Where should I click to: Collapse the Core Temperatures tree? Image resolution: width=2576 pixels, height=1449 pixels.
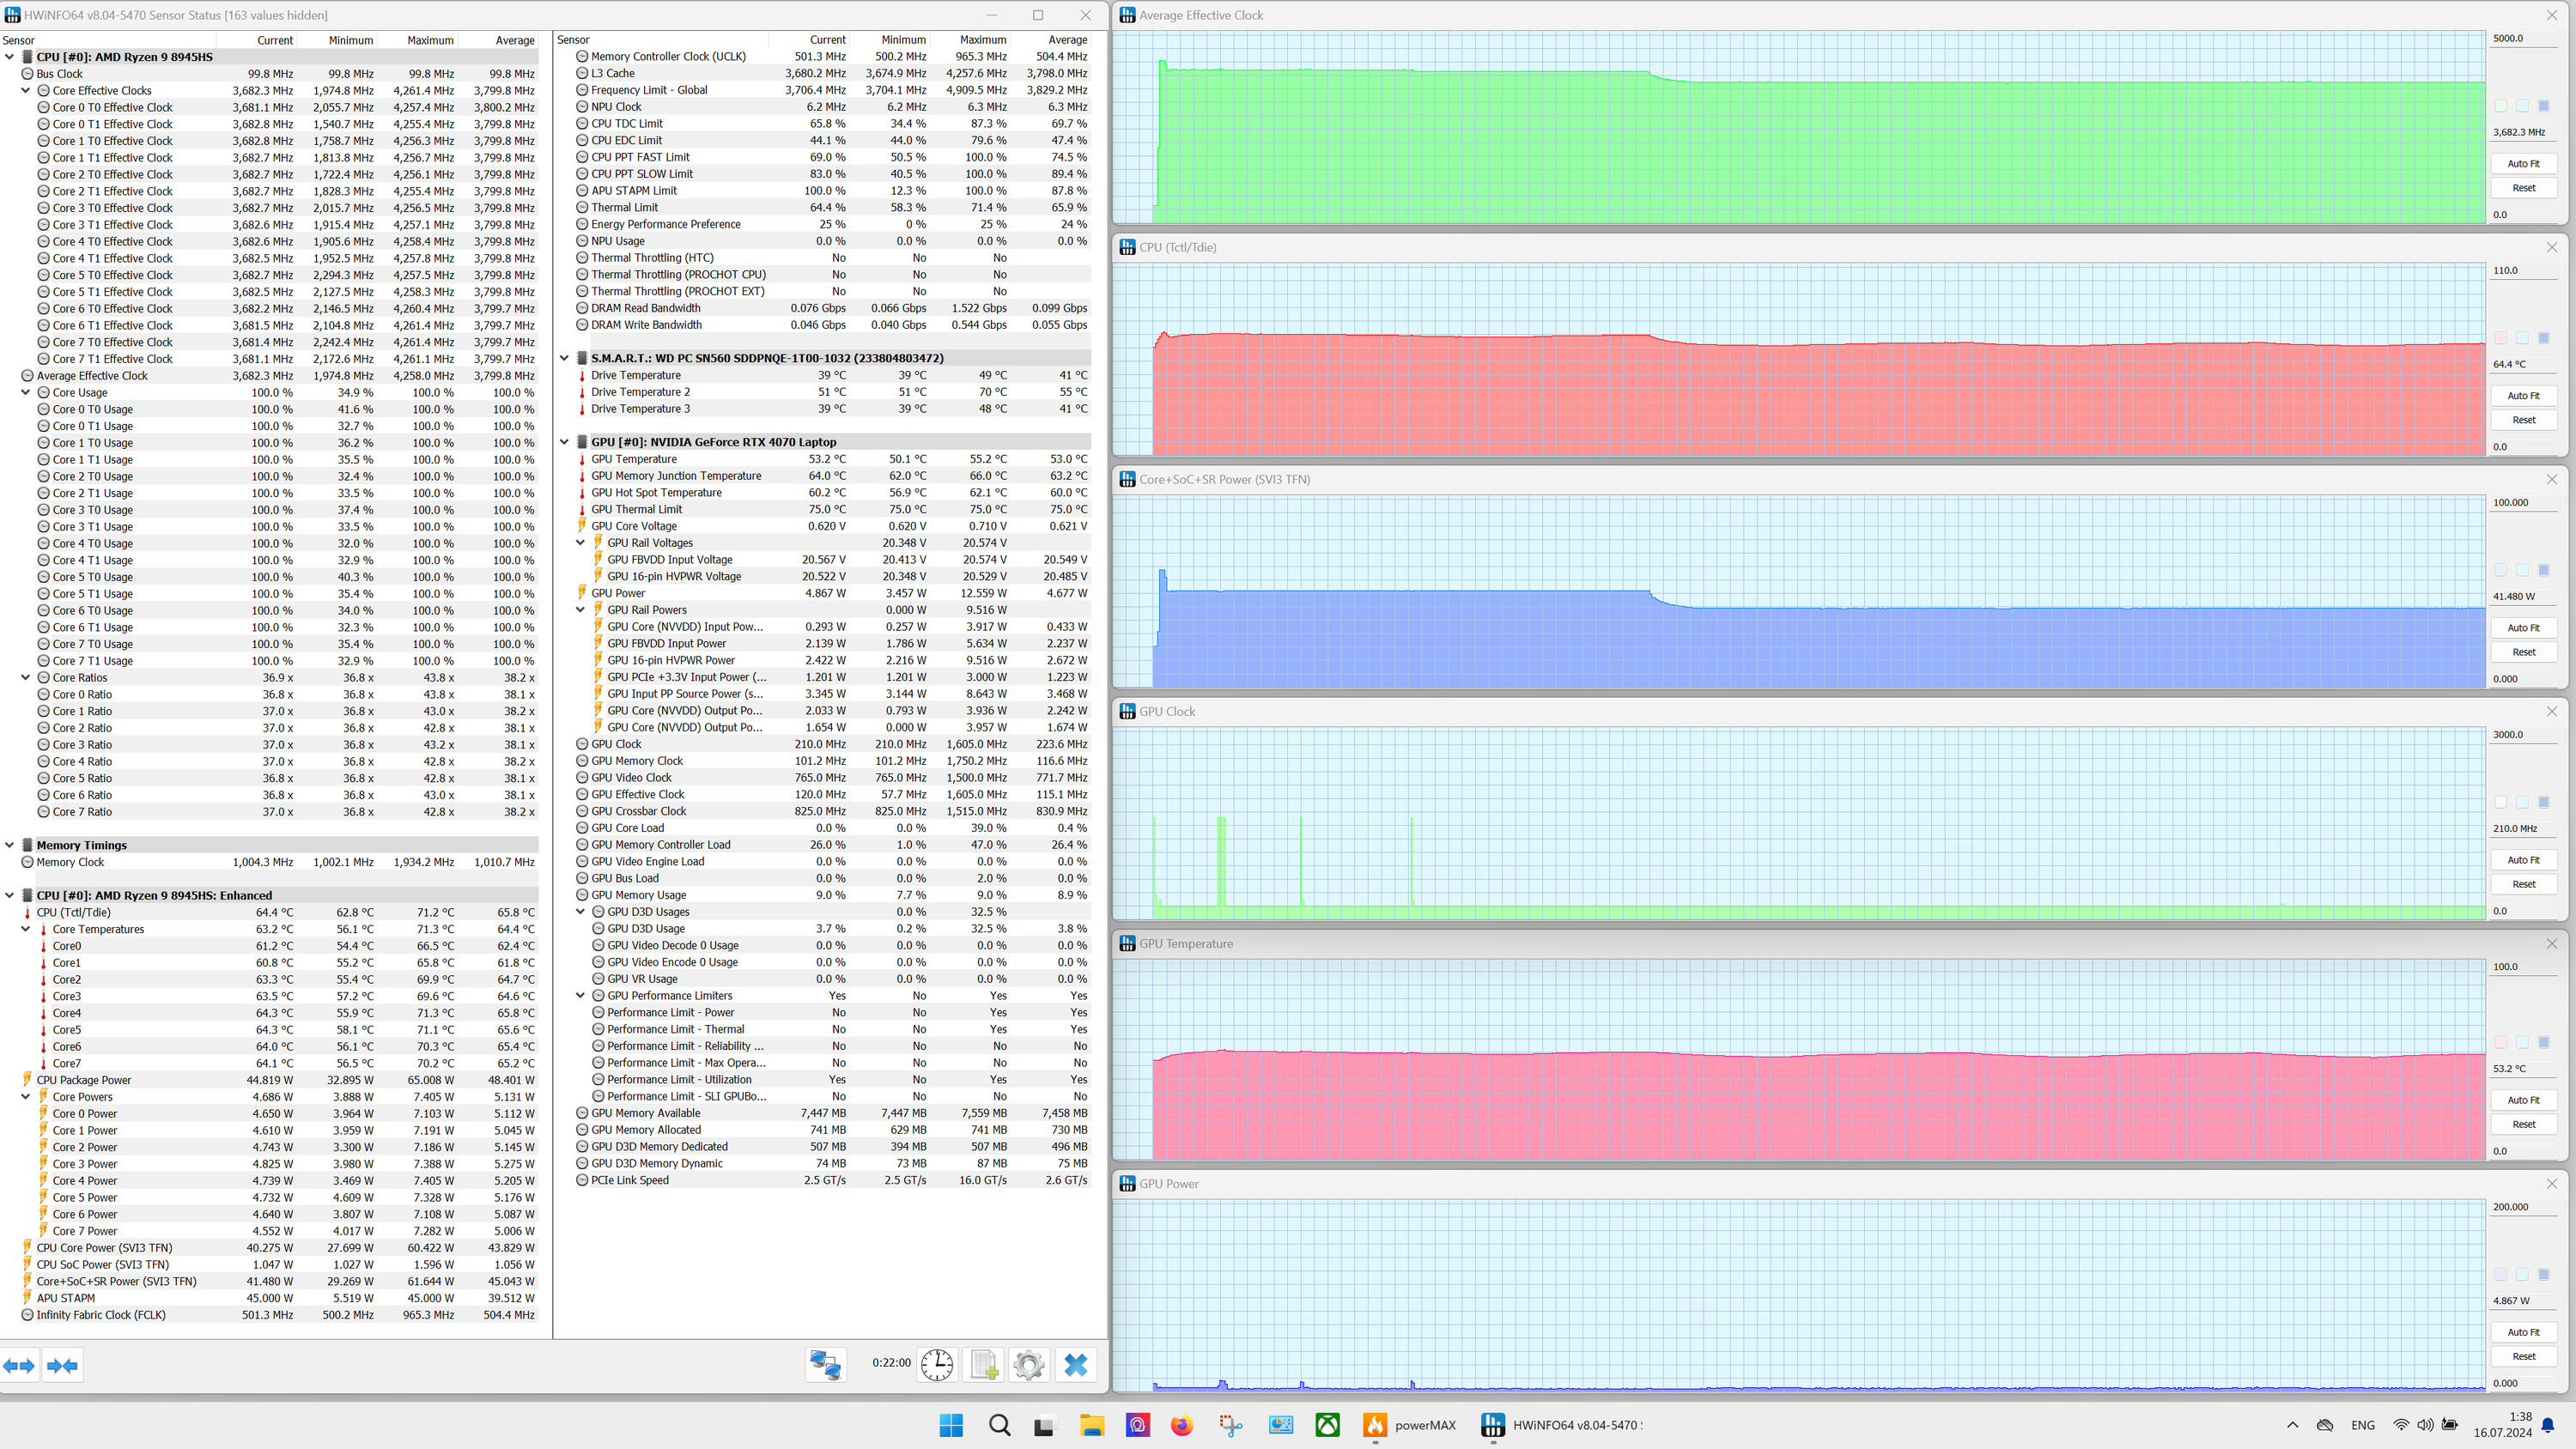[x=26, y=929]
